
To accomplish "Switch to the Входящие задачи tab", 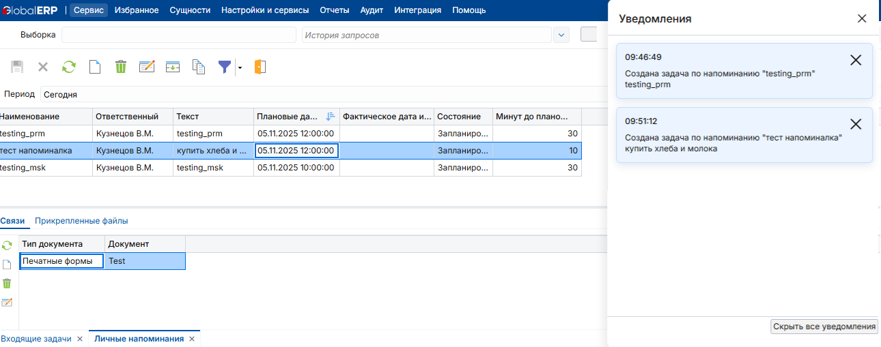I will [36, 339].
